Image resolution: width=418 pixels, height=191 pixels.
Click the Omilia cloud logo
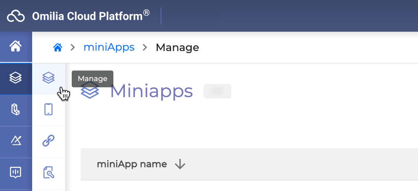click(16, 16)
